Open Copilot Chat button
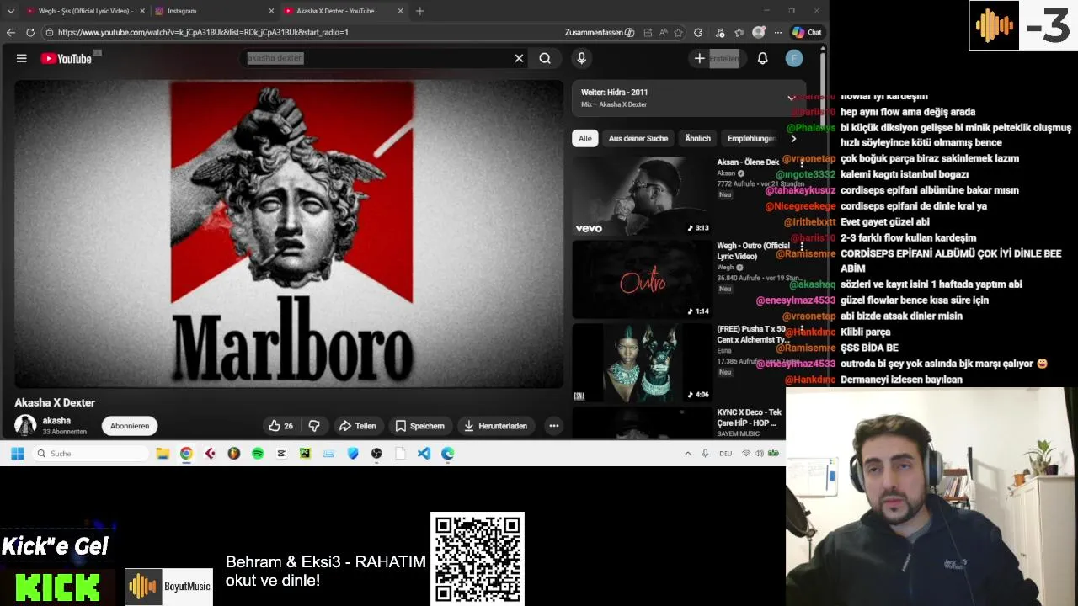This screenshot has height=606, width=1078. click(806, 32)
